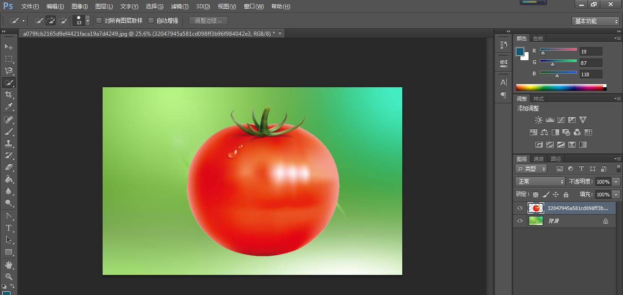Viewport: 623px width, 295px height.
Task: Open the 基本功能 workspace dropdown
Action: click(596, 21)
